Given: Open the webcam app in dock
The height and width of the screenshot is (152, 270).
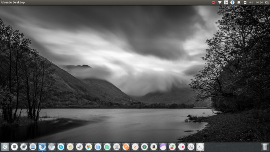Looking at the screenshot, I should coord(70,147).
